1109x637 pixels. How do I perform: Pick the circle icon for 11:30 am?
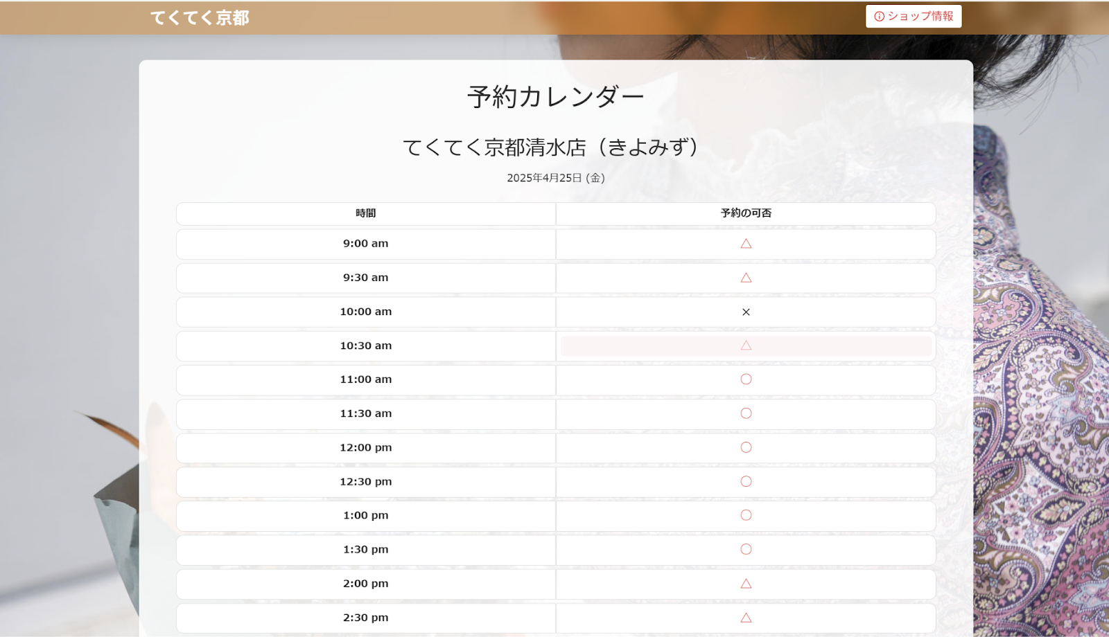(x=746, y=413)
